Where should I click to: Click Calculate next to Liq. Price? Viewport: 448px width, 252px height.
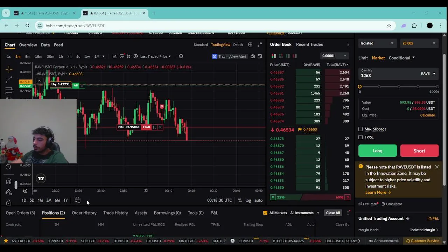(x=427, y=115)
